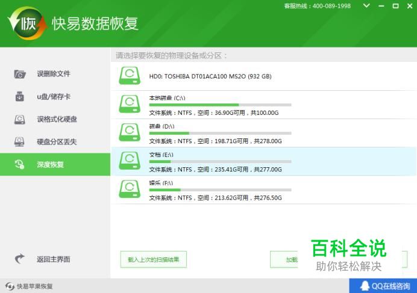Click the drive icon of 娱乐 (F:\)

click(x=130, y=189)
